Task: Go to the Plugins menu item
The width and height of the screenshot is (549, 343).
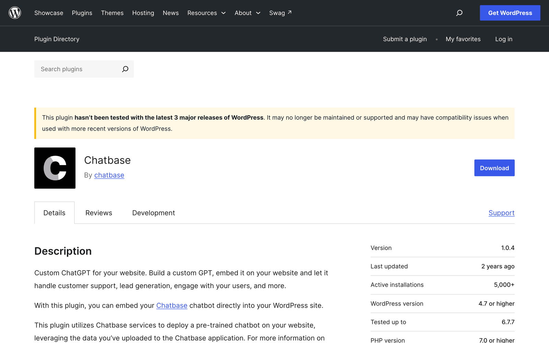Action: click(x=82, y=13)
